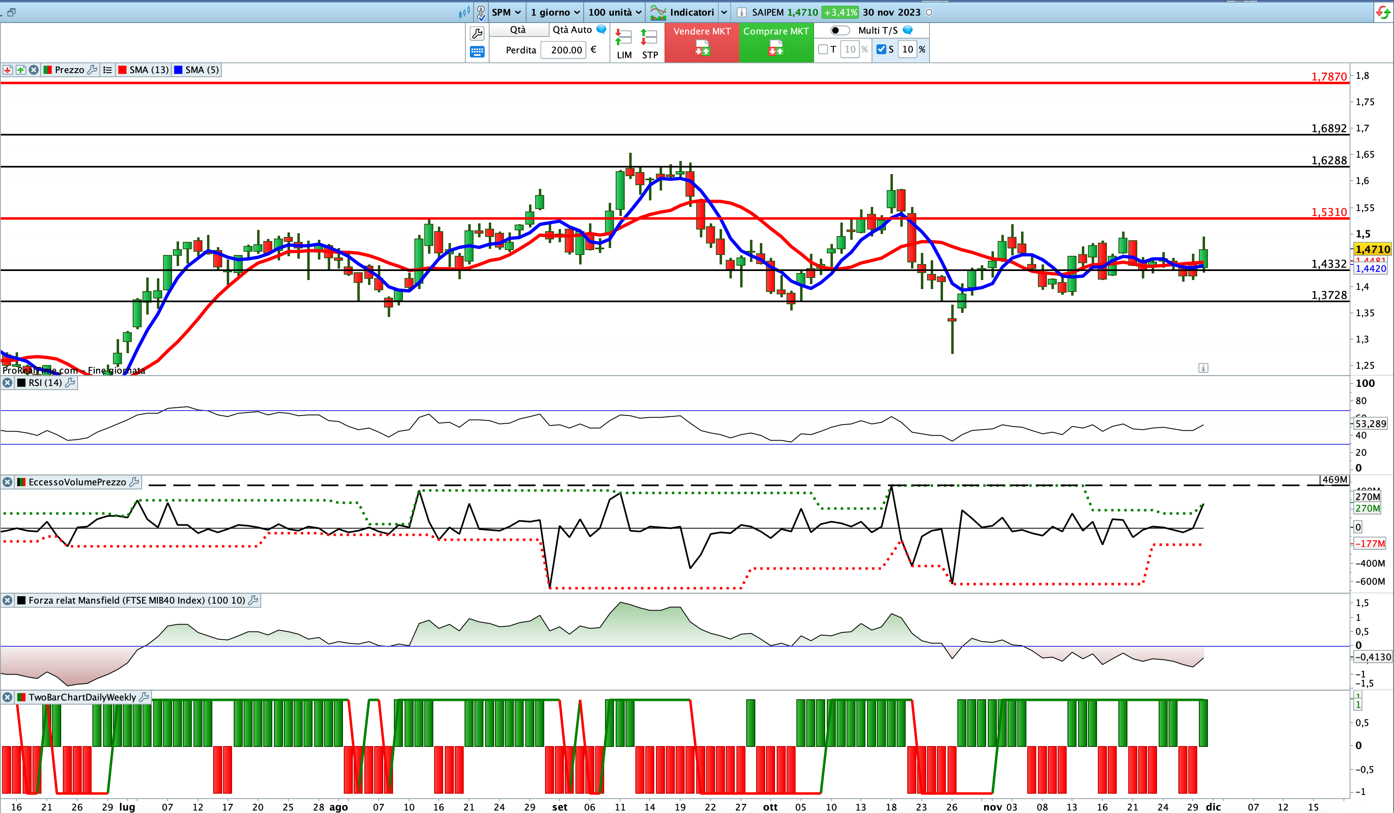Remove the Forza relat Mansfield panel

[8, 600]
